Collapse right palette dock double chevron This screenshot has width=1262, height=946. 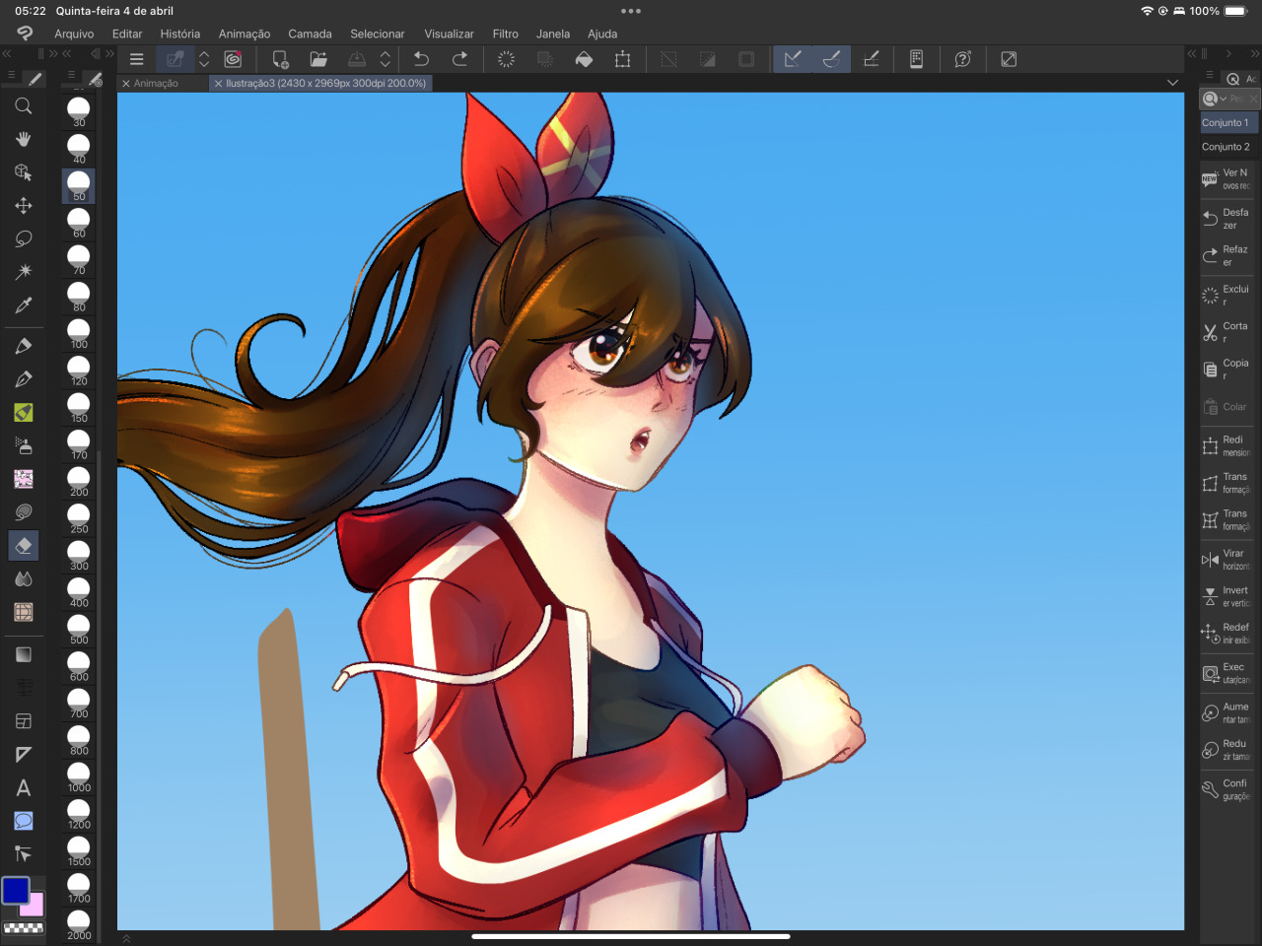(1255, 54)
